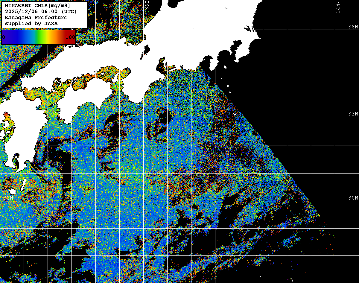
Task: Click the "supplied by JAXA" credit text
Action: 31,23
